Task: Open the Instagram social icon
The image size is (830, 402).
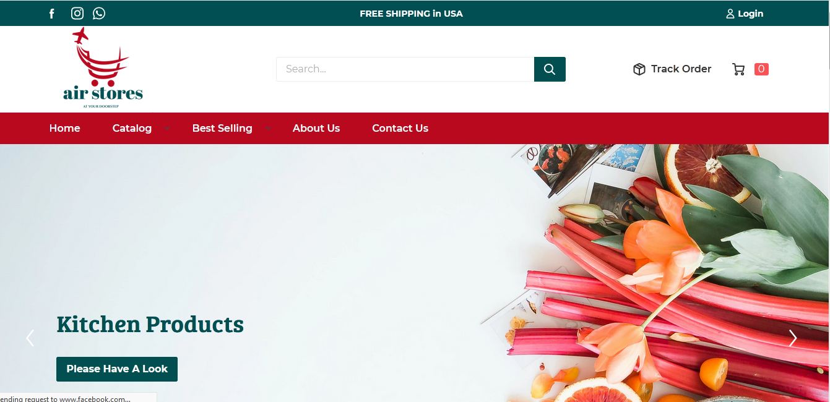Action: (77, 14)
